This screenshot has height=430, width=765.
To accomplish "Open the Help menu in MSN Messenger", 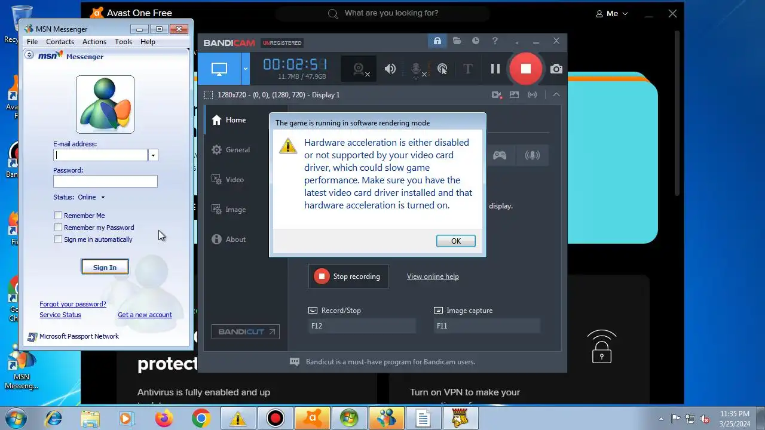I will tap(148, 42).
